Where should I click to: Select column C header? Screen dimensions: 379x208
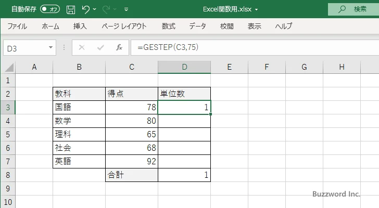pyautogui.click(x=132, y=67)
